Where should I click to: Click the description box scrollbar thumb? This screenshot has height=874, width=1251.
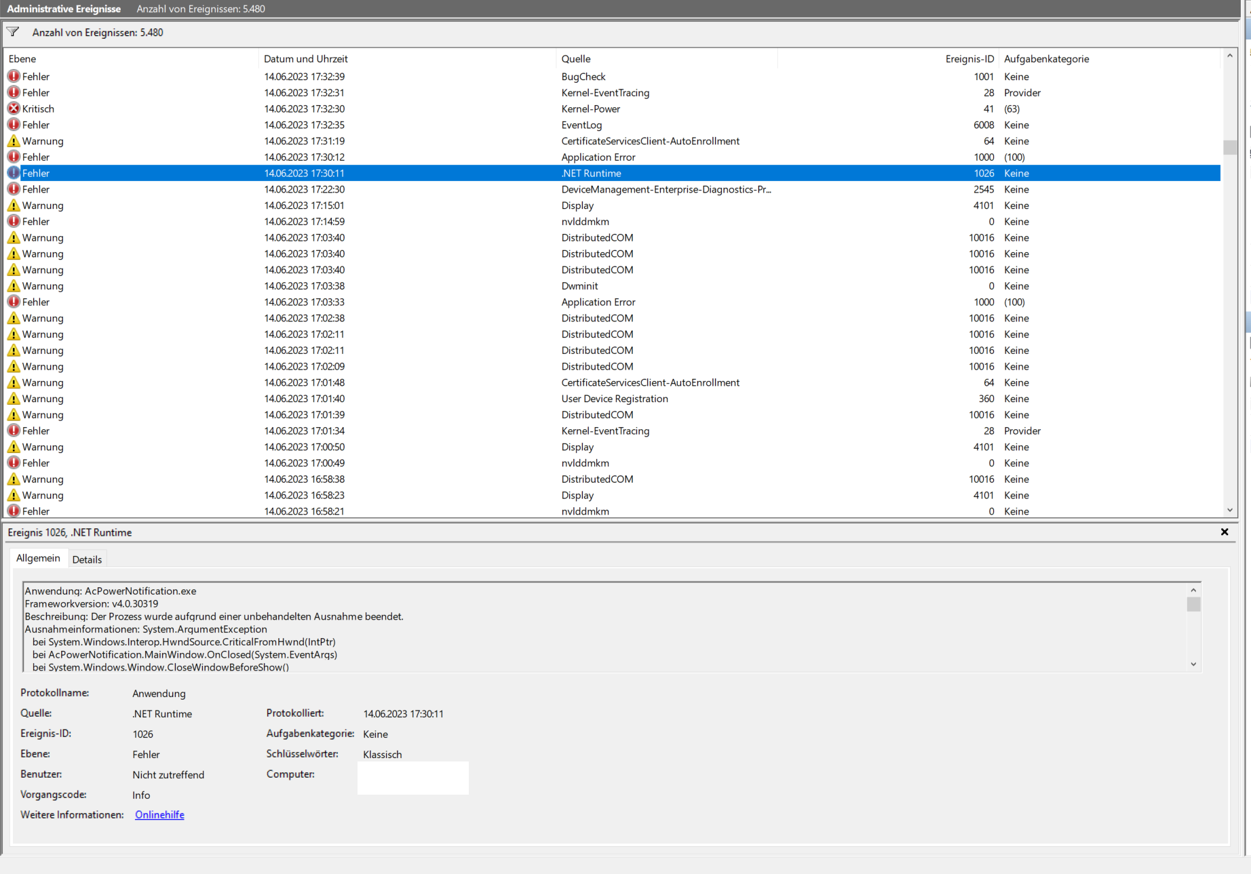pyautogui.click(x=1193, y=604)
